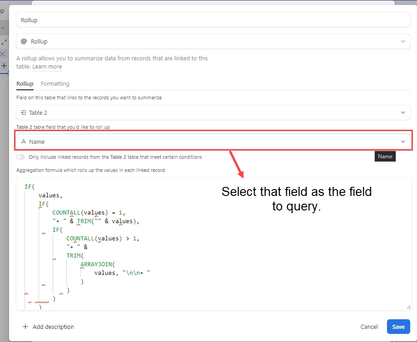The image size is (417, 342).
Task: Click inside the aggregation formula editor
Action: (x=214, y=244)
